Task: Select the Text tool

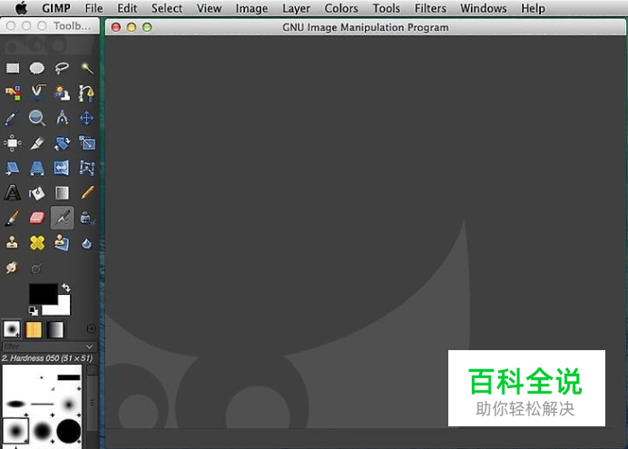Action: click(x=13, y=192)
